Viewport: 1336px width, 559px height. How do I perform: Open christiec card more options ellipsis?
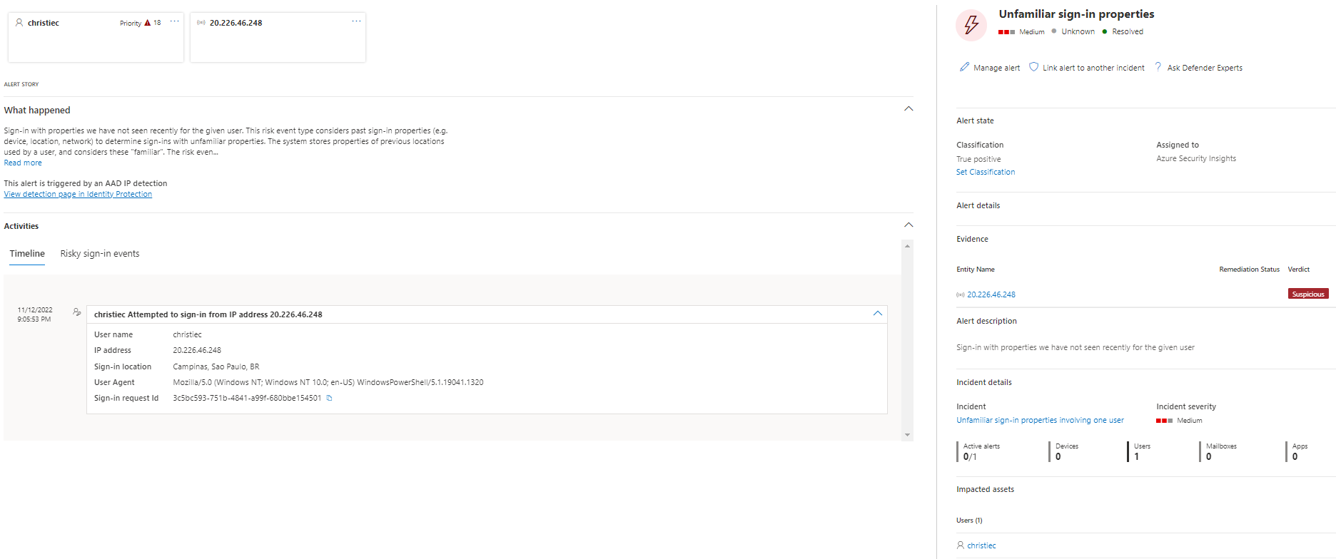(x=174, y=22)
